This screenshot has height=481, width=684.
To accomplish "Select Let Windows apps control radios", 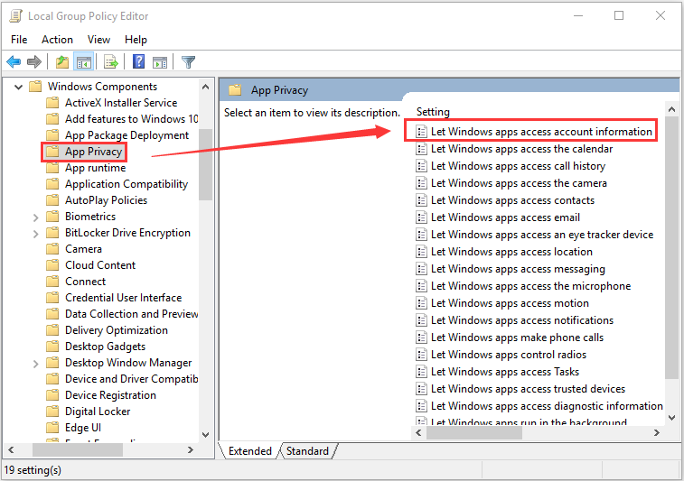I will coord(509,355).
